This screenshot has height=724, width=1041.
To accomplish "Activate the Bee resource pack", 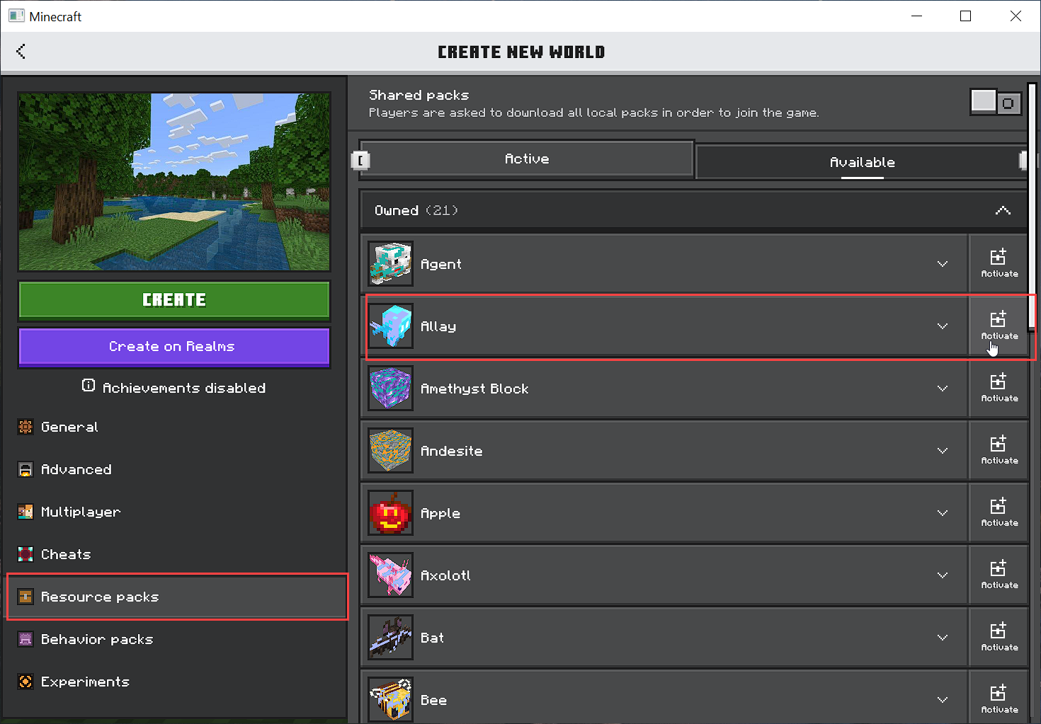I will pyautogui.click(x=999, y=699).
